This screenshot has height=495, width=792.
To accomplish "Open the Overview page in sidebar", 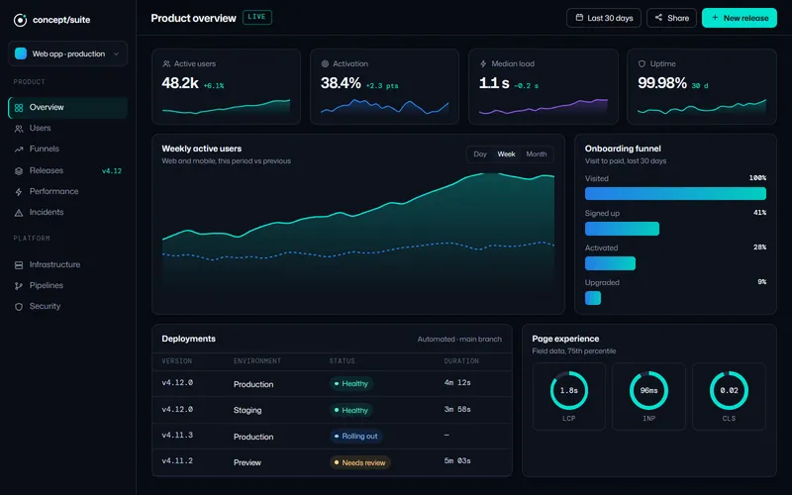I will click(67, 108).
